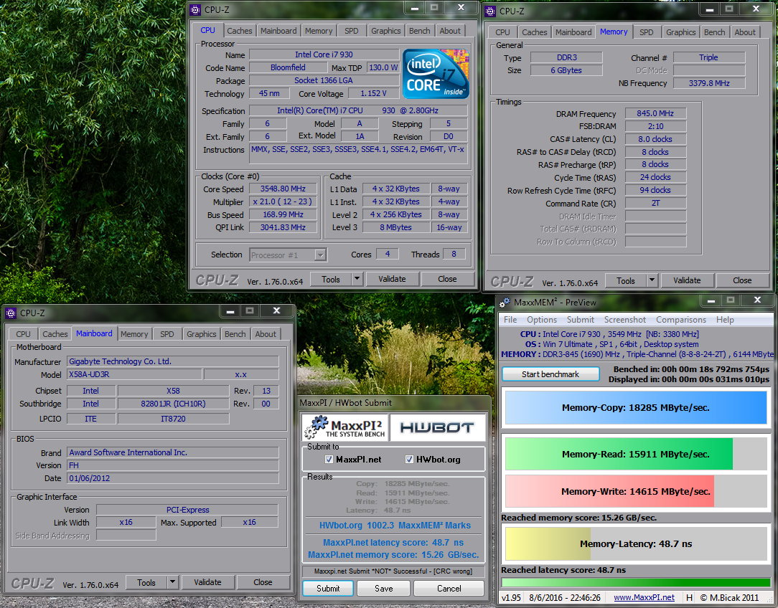The height and width of the screenshot is (608, 778).
Task: Click the X58A-UD3R model field
Action: click(x=134, y=374)
